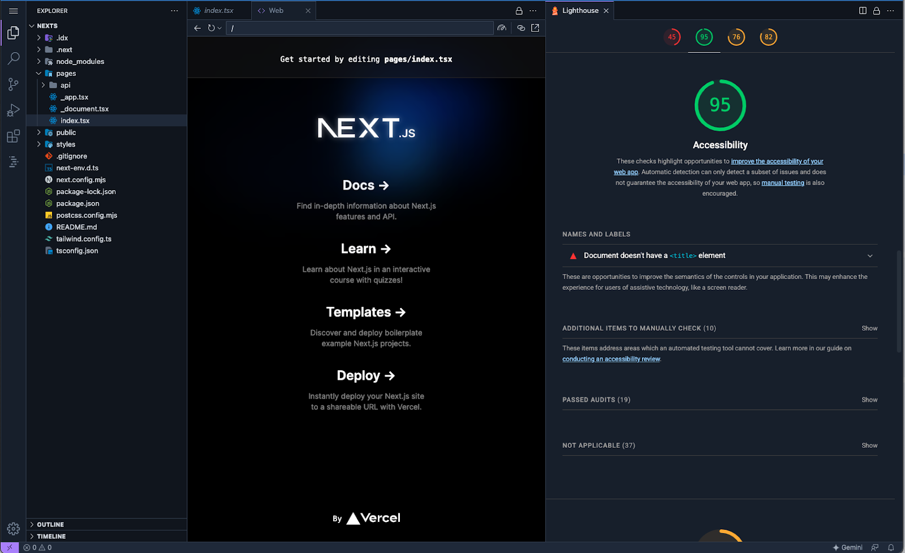Open conducting an accessibility review link
The image size is (905, 553).
[x=611, y=359]
